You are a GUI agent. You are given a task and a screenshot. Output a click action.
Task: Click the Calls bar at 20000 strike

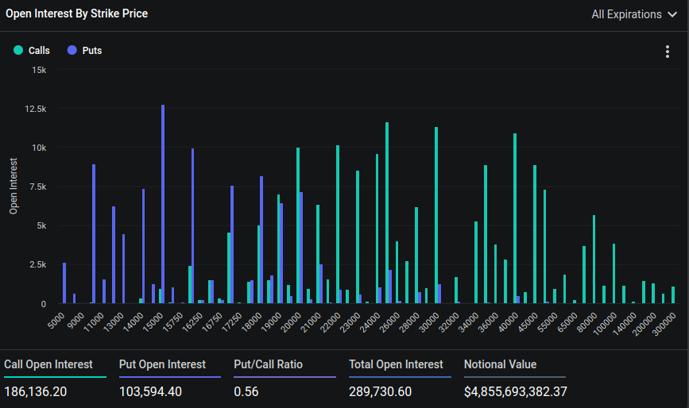298,225
